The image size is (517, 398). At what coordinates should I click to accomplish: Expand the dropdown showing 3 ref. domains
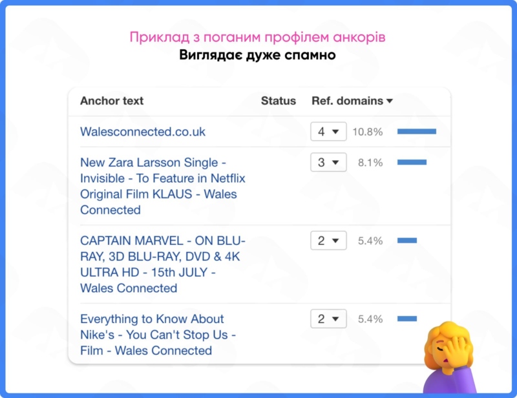(x=328, y=163)
